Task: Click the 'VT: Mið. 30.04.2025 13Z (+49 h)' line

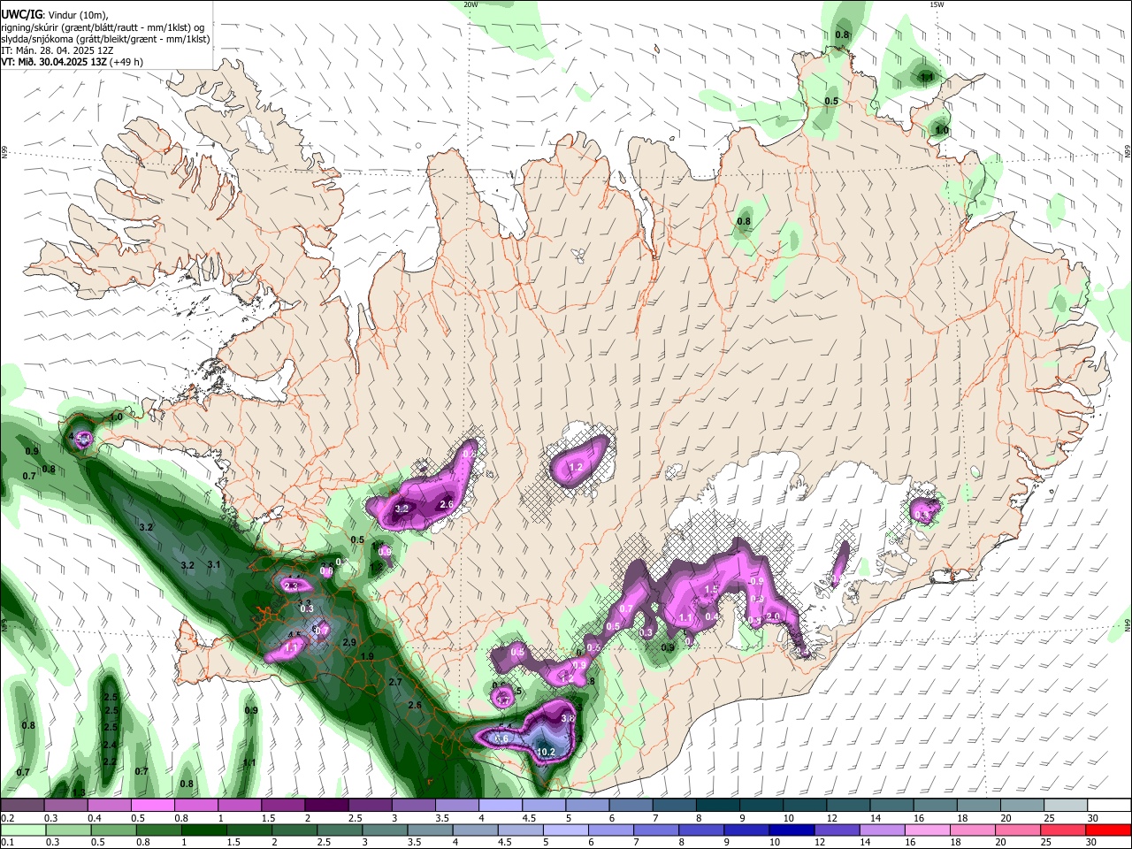Action: [72, 62]
